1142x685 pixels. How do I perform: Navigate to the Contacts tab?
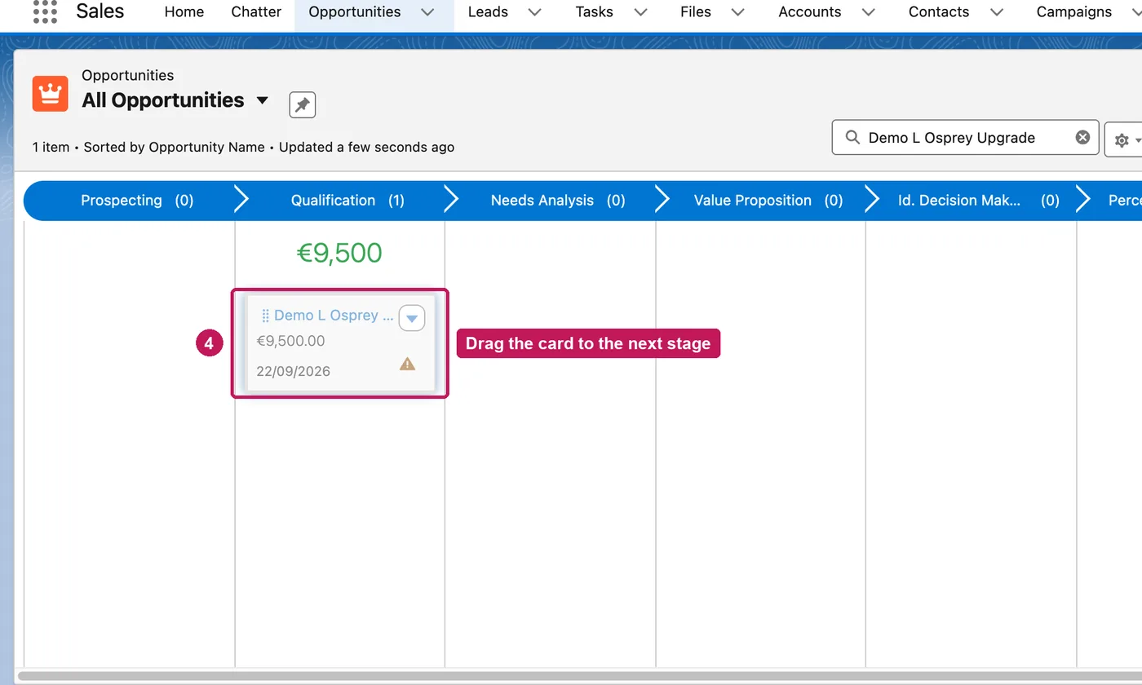(939, 11)
